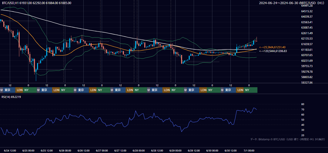The height and width of the screenshot is (153, 328).
Task: Click price axis label 62611.49
Action: point(307,33)
